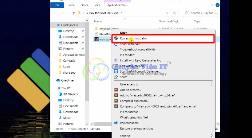The image size is (252, 138).
Task: Click WinRAR icon beside Add to archive
Action: coord(116,90)
